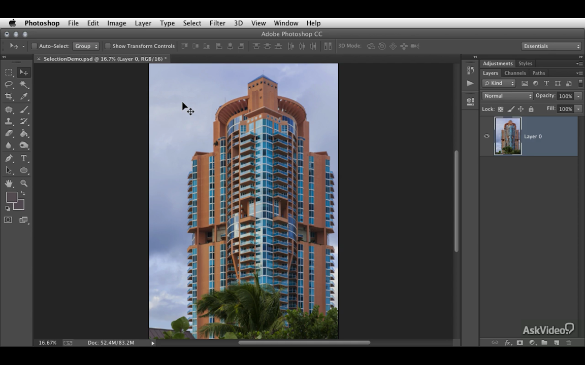Open the Normal blend mode dropdown
This screenshot has height=365, width=585.
pyautogui.click(x=507, y=96)
